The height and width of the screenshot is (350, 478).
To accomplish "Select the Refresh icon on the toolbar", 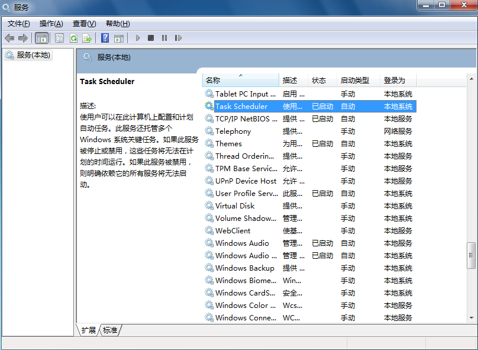I will point(73,38).
